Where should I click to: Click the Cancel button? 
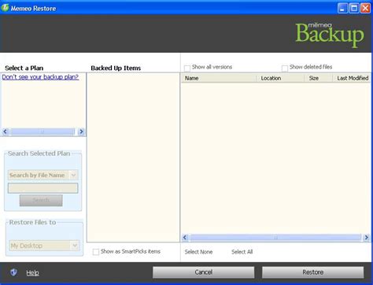[204, 272]
